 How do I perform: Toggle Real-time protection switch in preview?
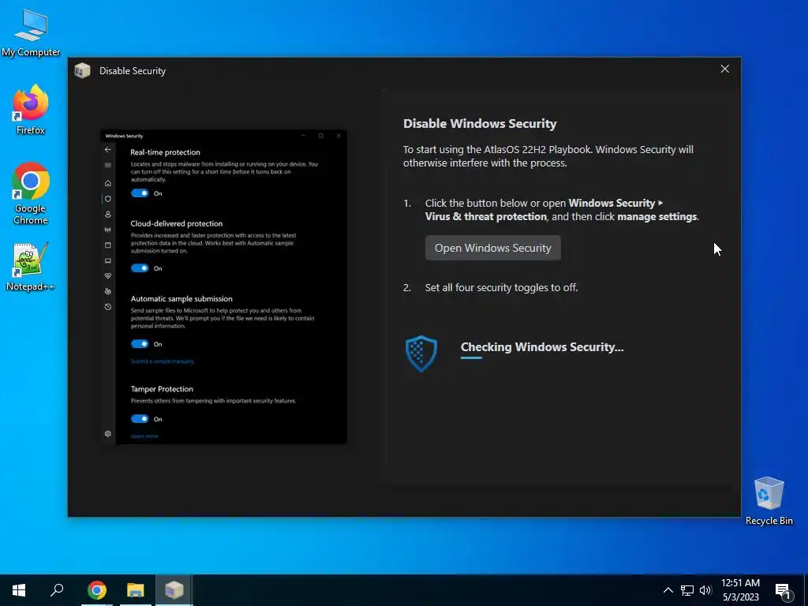(140, 193)
